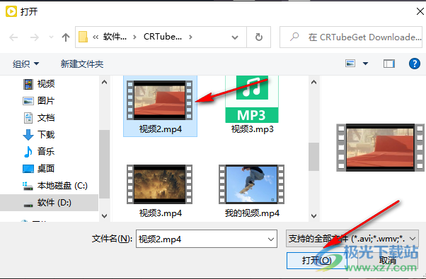Screen dimensions: 426x279
Task: Toggle the preview pane icon
Action: click(x=388, y=64)
